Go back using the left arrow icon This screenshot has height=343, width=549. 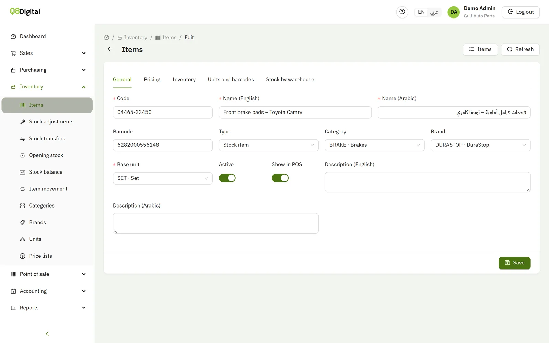click(x=110, y=49)
